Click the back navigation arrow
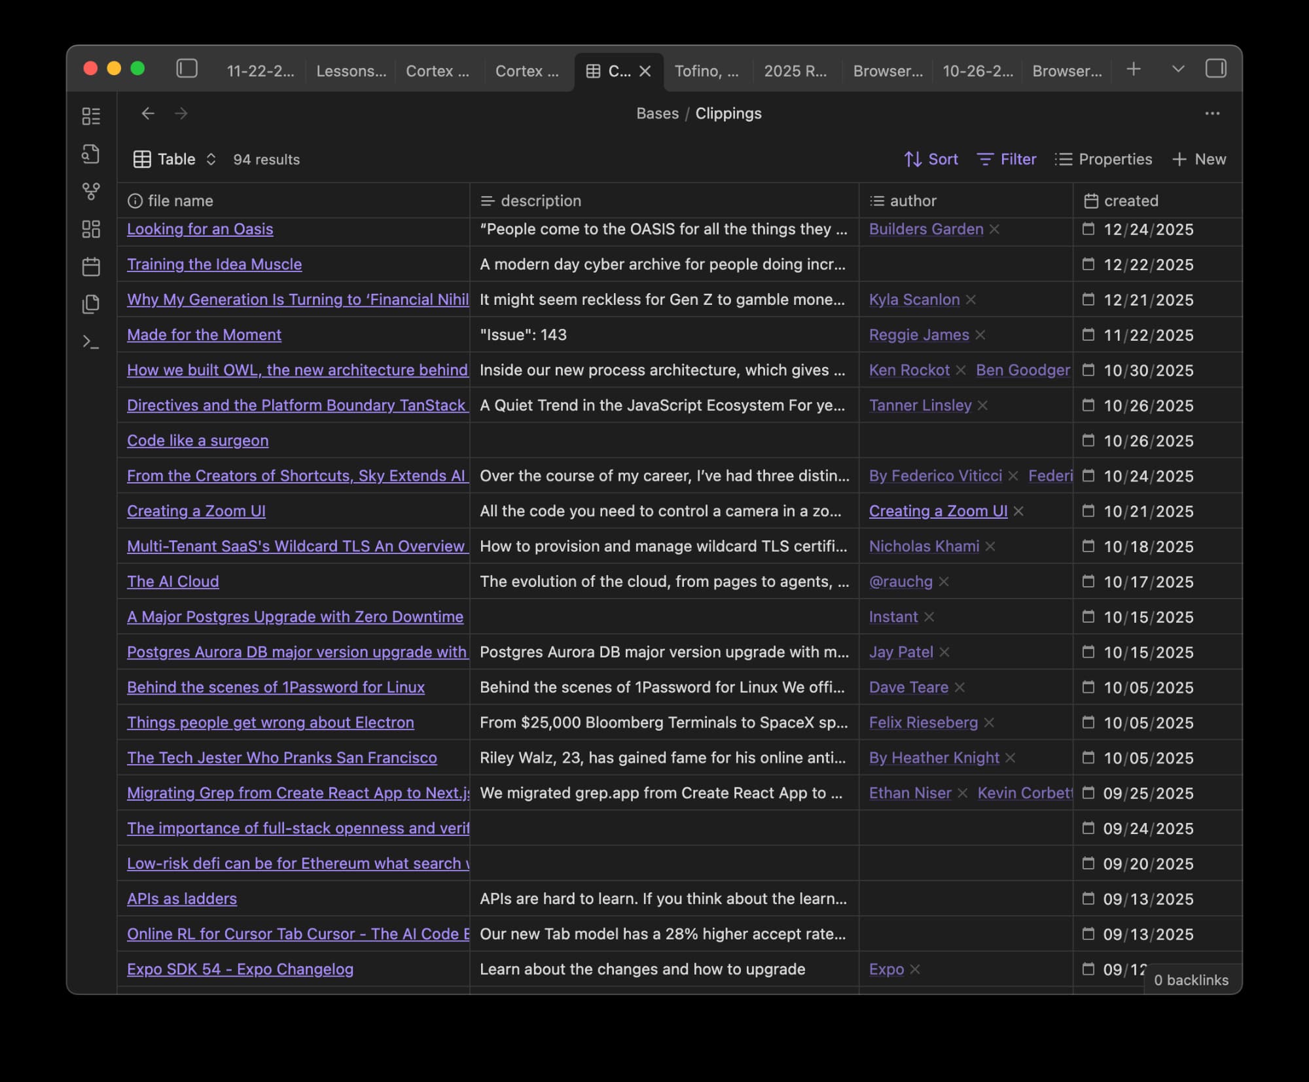 click(x=149, y=113)
